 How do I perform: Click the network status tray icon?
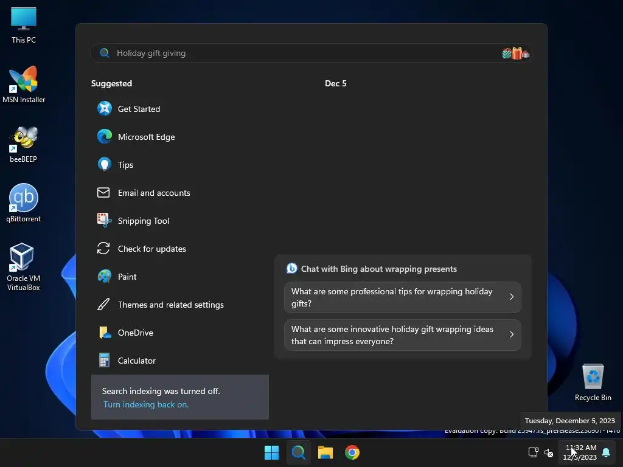point(533,452)
